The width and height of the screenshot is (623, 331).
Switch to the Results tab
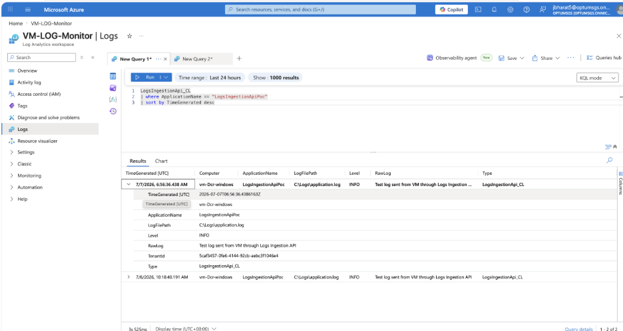138,161
